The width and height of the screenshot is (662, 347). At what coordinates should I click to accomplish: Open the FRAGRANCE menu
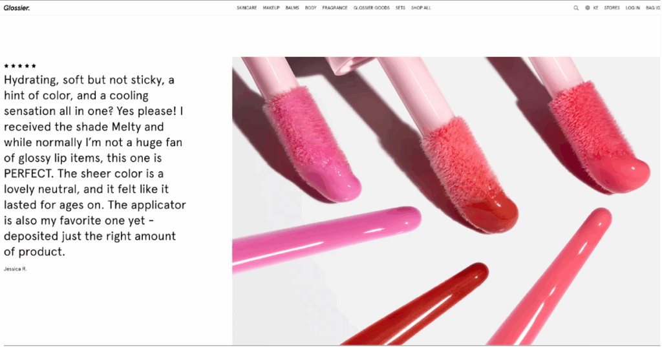(335, 8)
